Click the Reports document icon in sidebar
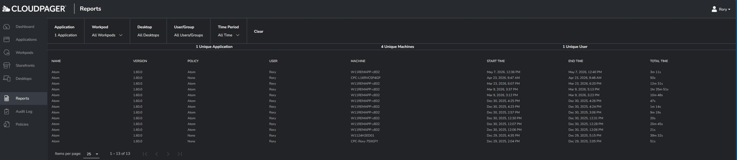 point(7,98)
